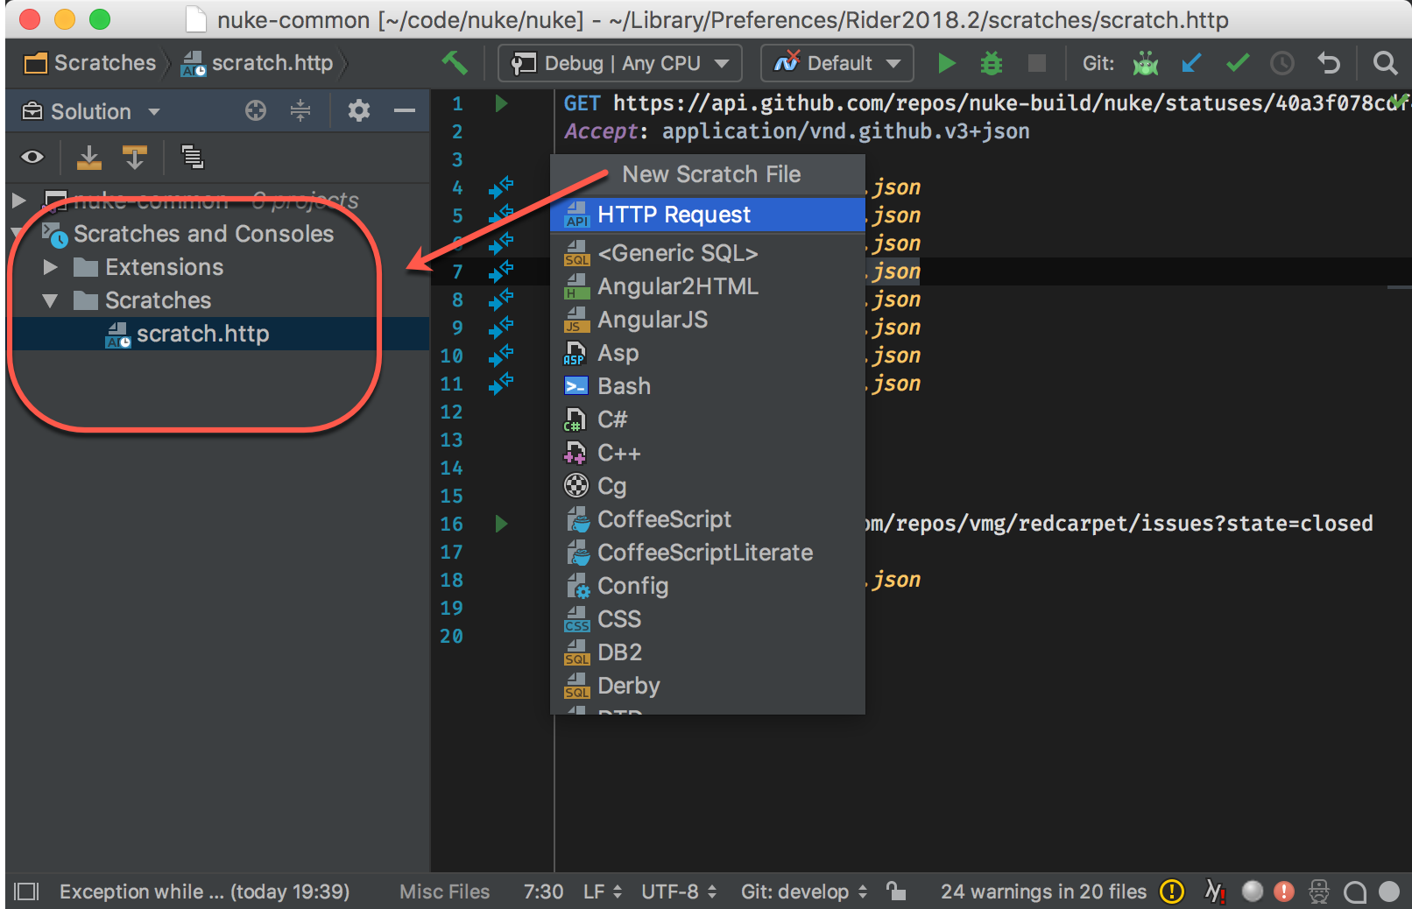1412x909 pixels.
Task: Collapse the Scratches folder
Action: point(50,300)
